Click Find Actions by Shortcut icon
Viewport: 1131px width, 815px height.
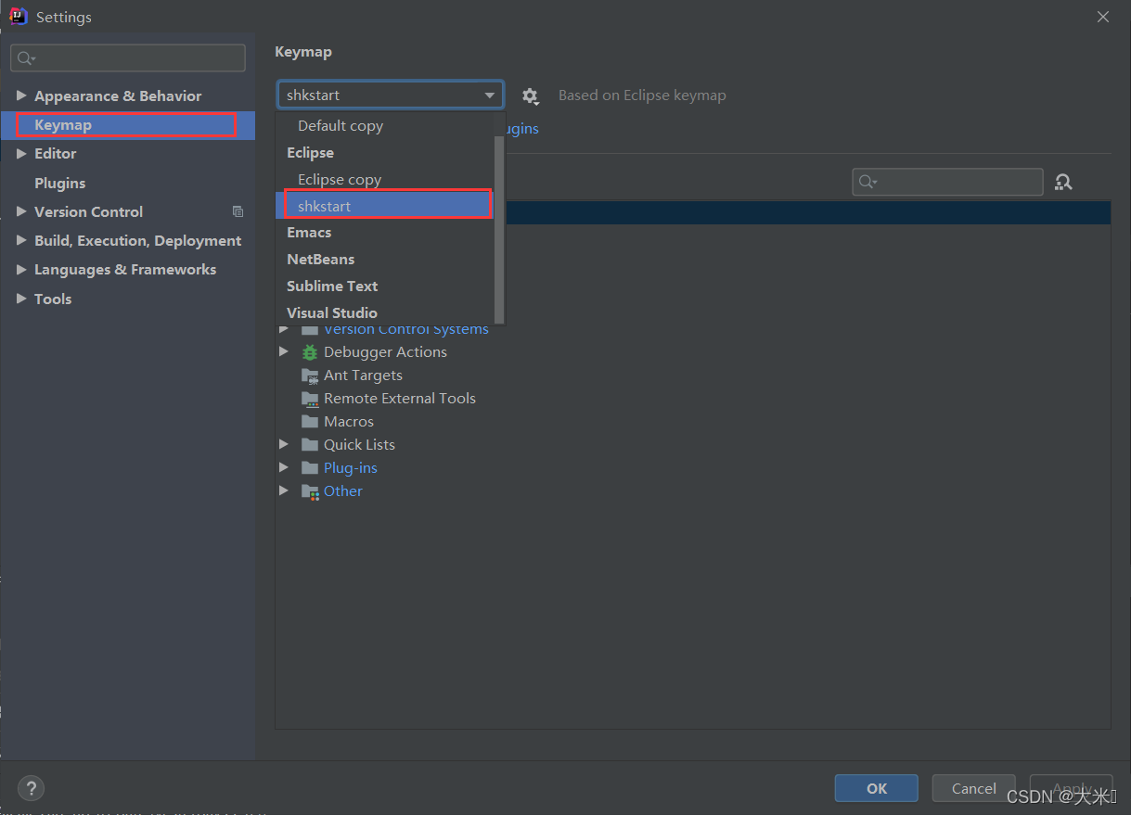point(1063,182)
